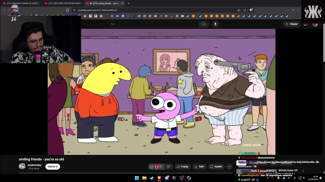Dislike the video with thumbs down
Viewport: 325px width, 182px height.
point(168,167)
